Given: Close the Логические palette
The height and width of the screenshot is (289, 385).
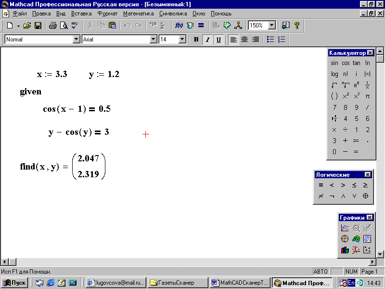Looking at the screenshot, I should pos(368,174).
